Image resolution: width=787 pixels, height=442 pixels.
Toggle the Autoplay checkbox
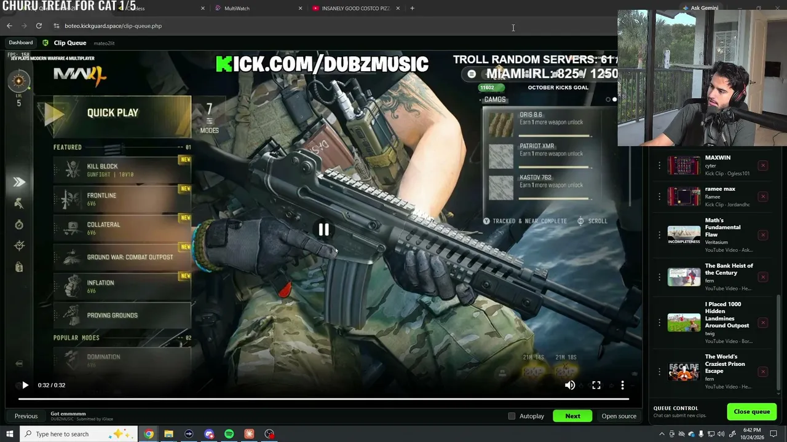click(x=512, y=416)
